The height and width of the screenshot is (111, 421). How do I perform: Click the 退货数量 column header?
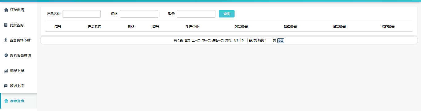point(339,27)
